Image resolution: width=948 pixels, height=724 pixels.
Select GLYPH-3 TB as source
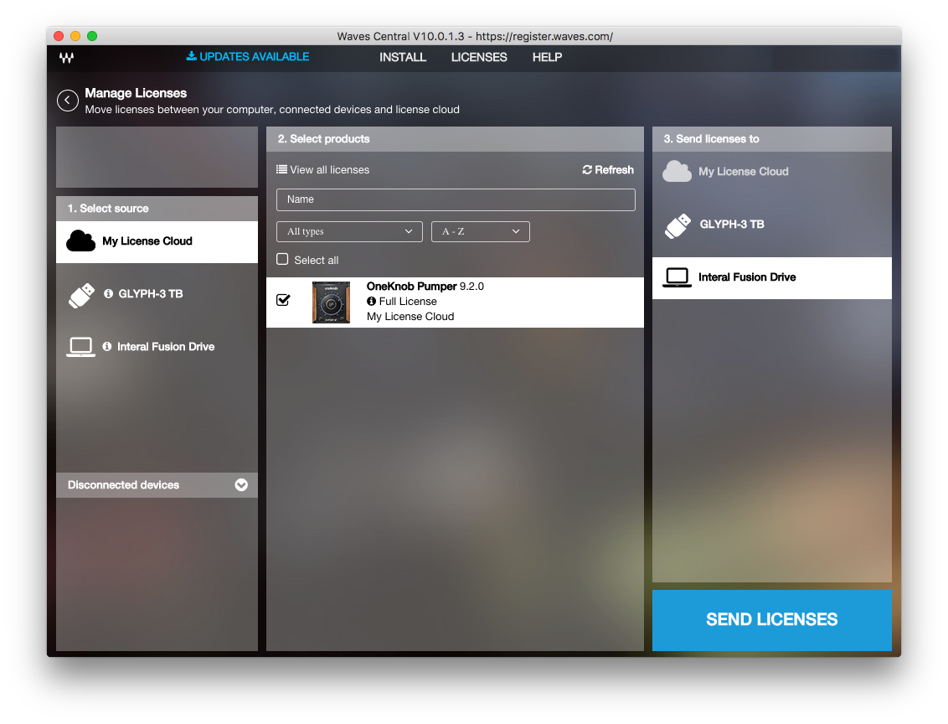(157, 294)
